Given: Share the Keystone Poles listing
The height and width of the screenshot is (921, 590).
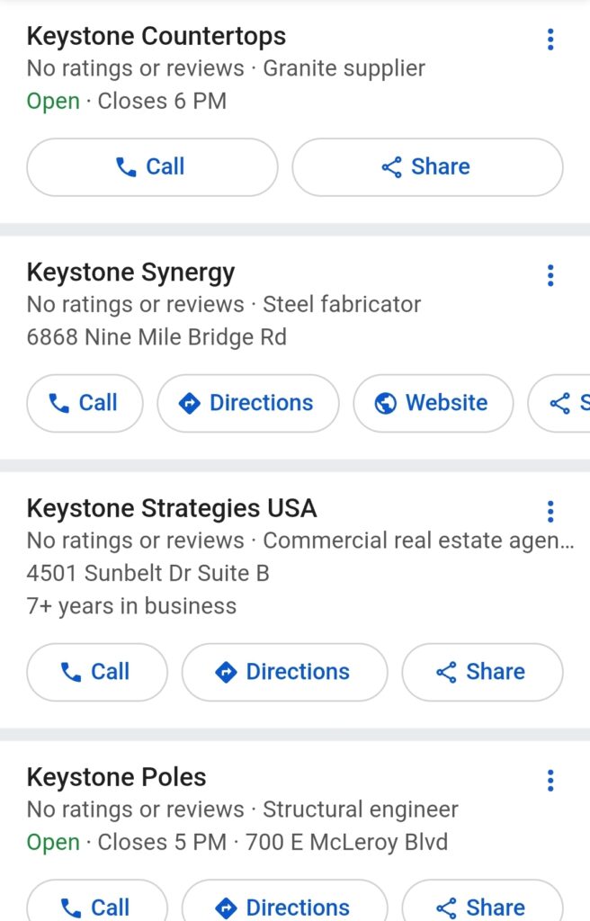Looking at the screenshot, I should click(482, 905).
